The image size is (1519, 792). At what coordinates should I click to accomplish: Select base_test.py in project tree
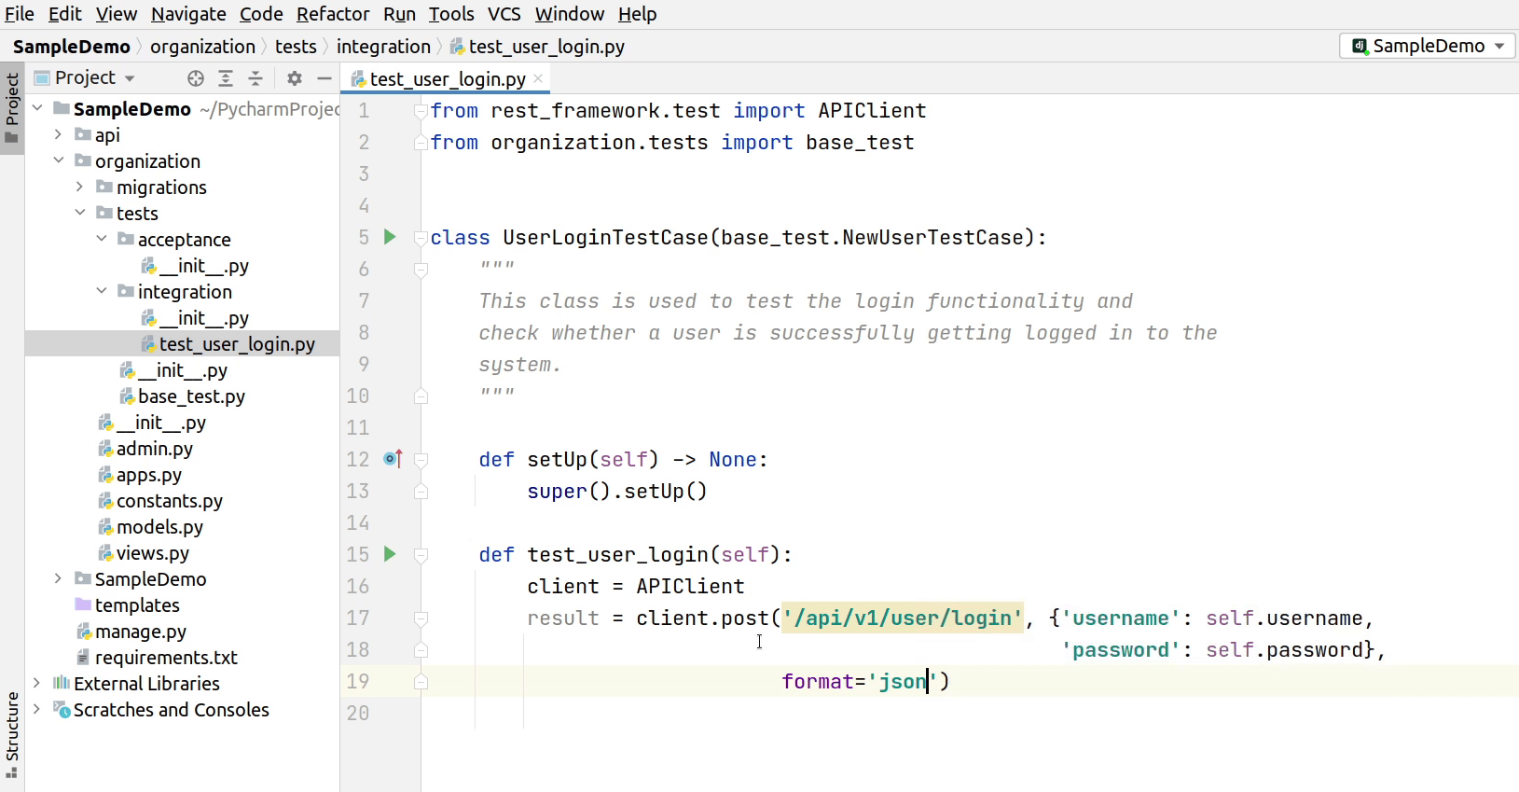(191, 396)
